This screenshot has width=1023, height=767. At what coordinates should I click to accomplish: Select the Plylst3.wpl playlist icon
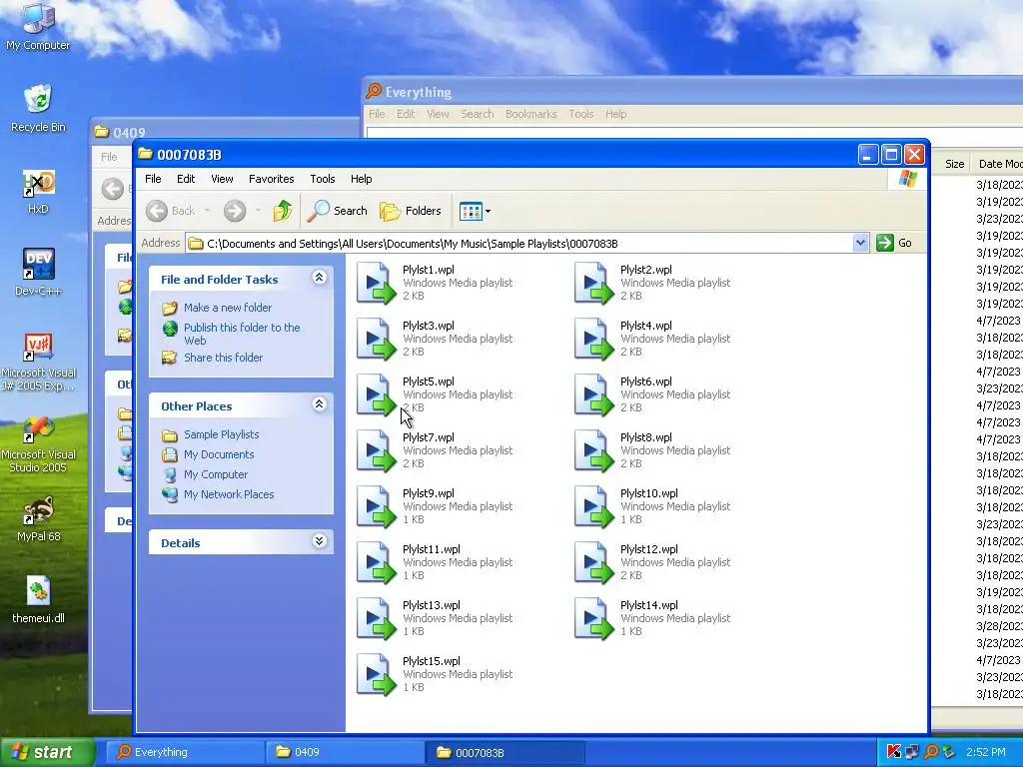[x=376, y=339]
